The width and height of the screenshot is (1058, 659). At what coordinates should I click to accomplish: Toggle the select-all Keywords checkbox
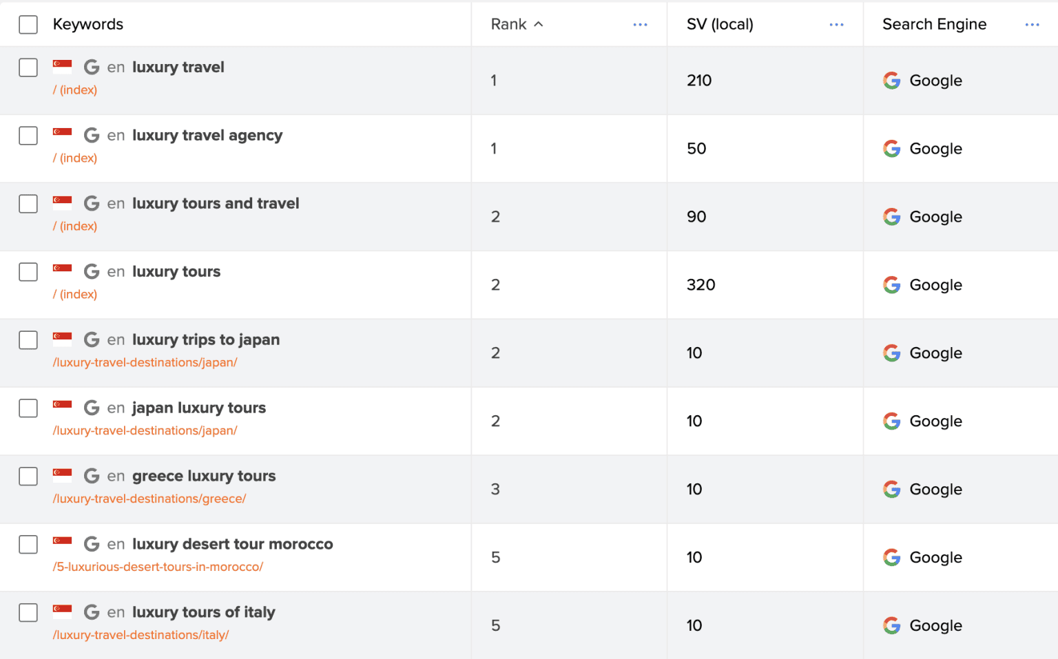[x=28, y=25]
